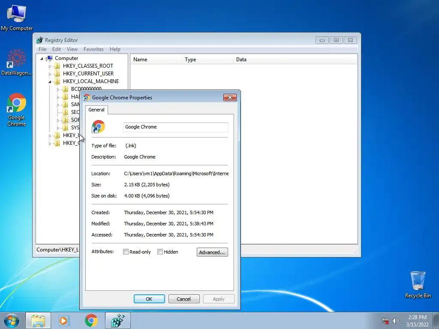Screen dimensions: 439x329
Task: Open Chrome from the taskbar
Action: (91, 320)
